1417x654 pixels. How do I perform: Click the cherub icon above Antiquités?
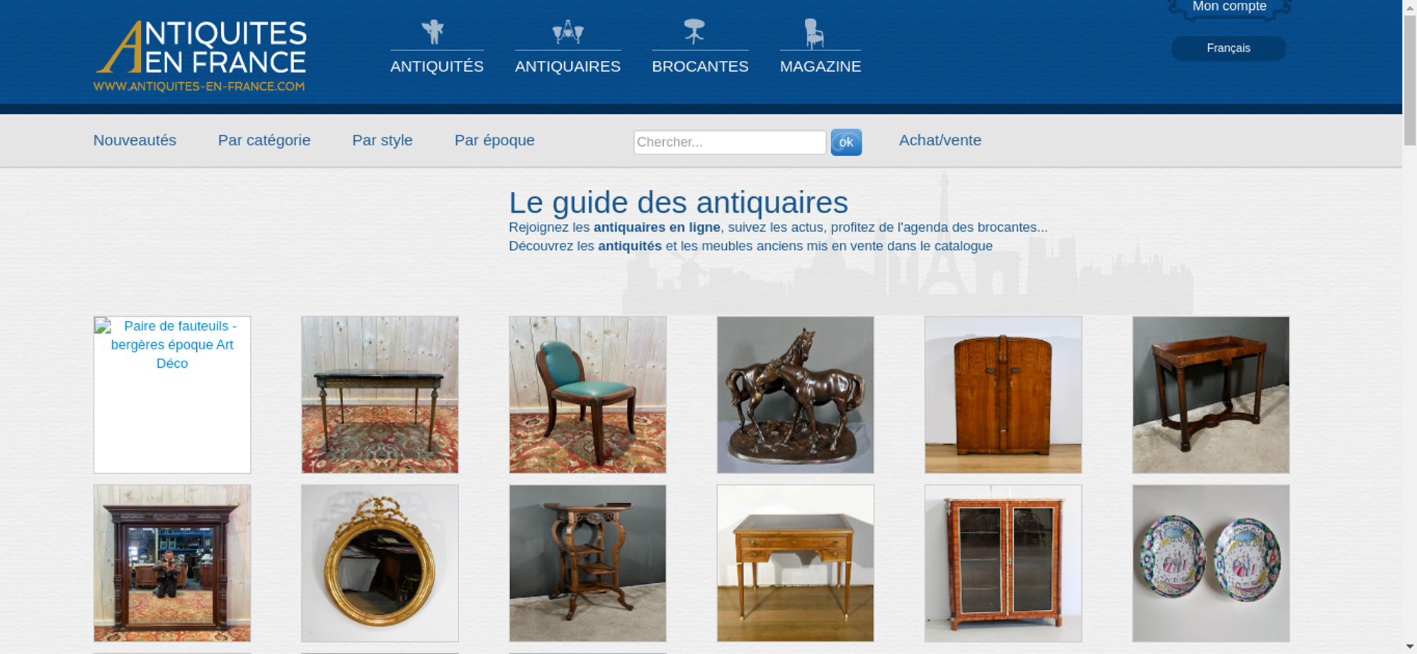432,32
